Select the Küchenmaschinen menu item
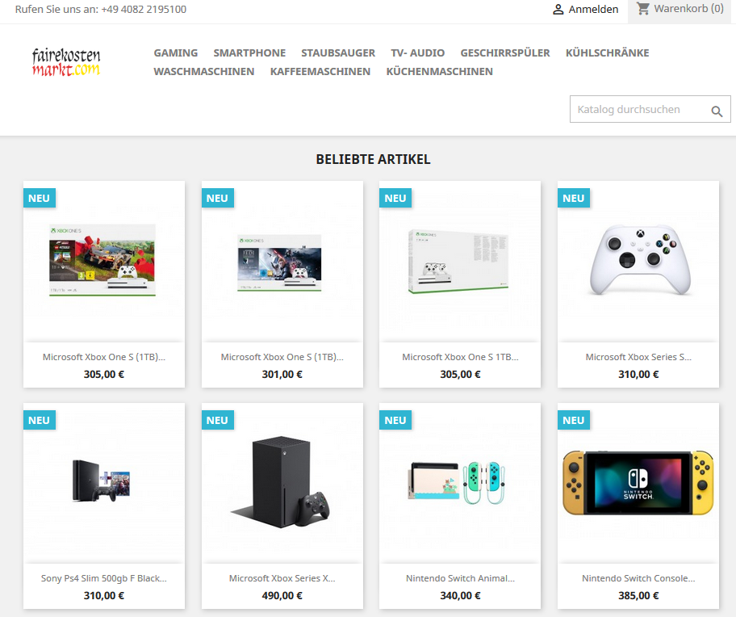Viewport: 736px width, 617px height. tap(439, 71)
